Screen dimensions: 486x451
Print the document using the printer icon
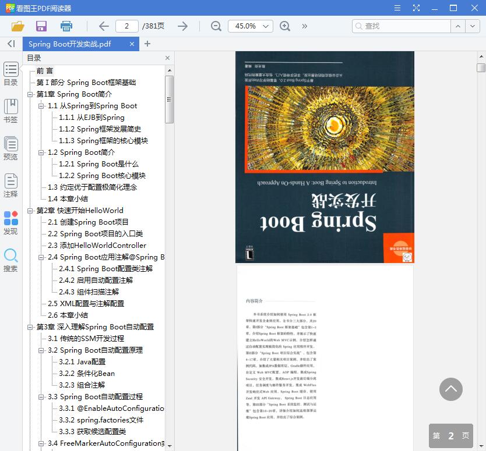pyautogui.click(x=66, y=26)
